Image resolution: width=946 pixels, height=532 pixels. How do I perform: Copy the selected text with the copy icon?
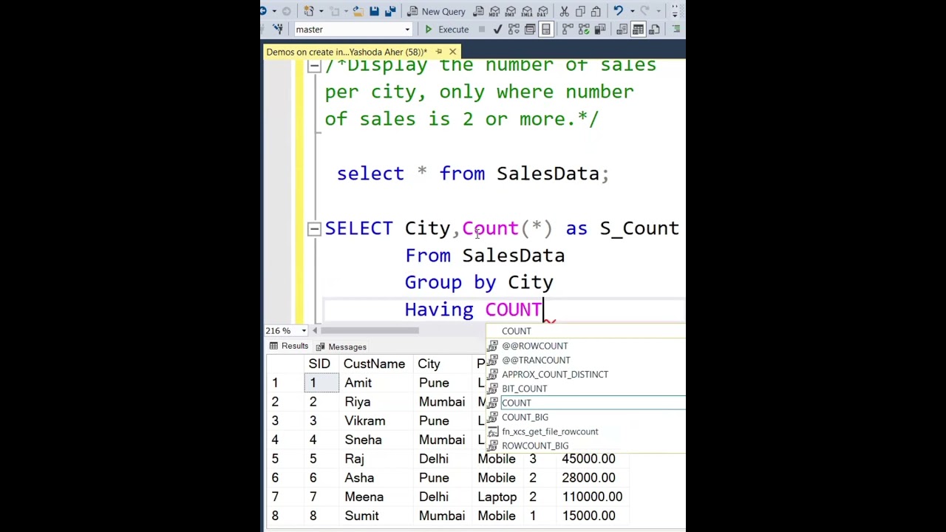tap(580, 11)
